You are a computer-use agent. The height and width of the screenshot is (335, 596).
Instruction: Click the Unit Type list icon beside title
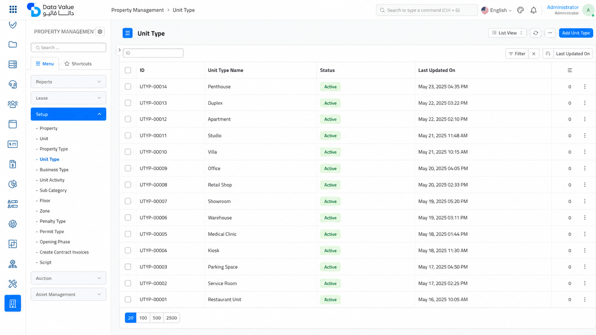click(128, 33)
